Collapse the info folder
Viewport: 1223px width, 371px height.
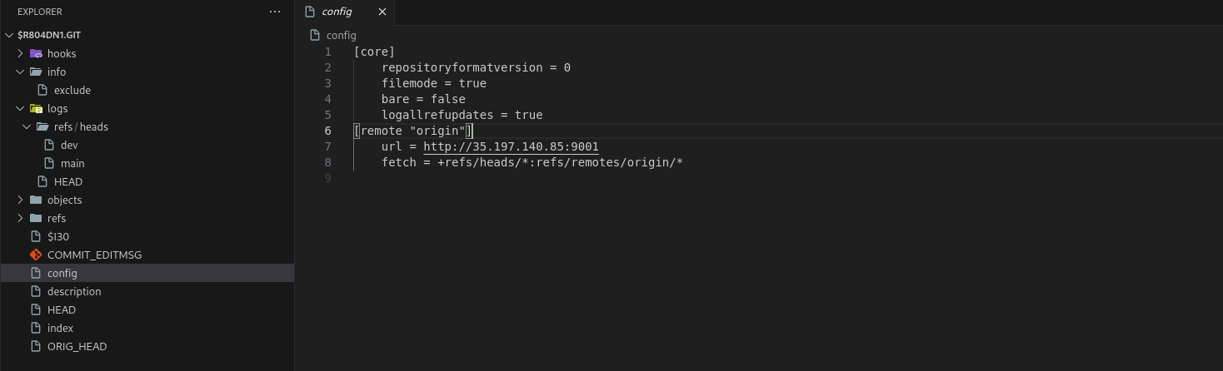coord(21,72)
